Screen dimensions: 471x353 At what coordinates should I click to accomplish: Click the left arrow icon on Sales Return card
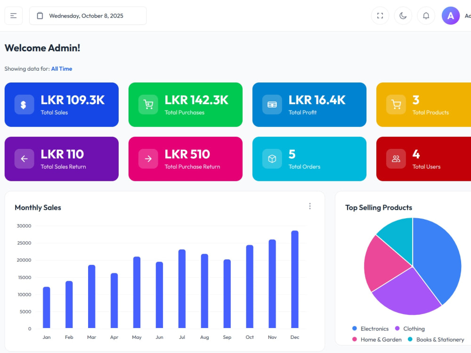click(x=24, y=159)
